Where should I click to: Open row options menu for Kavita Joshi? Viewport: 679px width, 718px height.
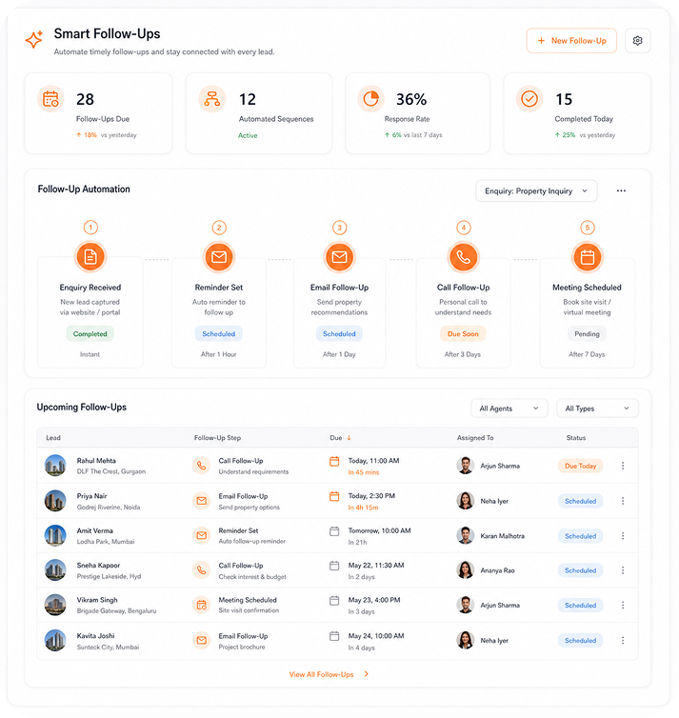pos(623,640)
